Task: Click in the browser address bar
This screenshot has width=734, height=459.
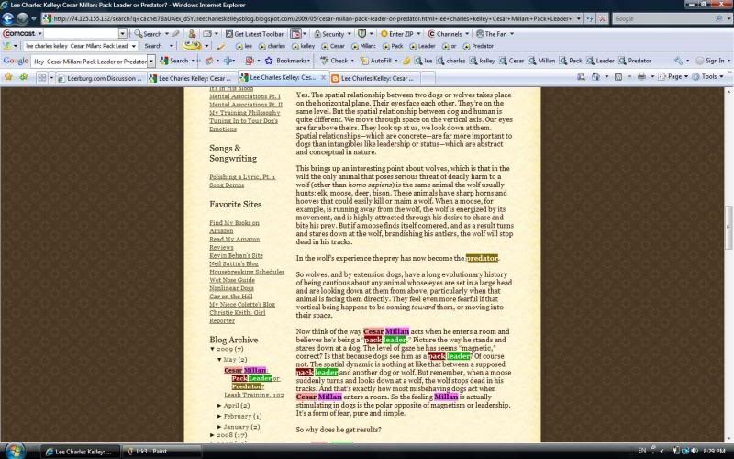Action: click(309, 18)
